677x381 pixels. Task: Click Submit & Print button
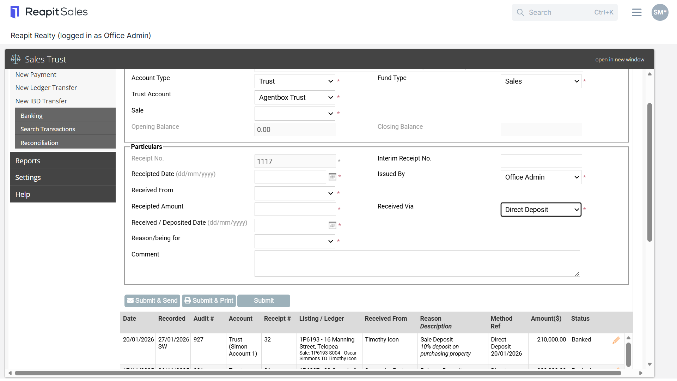click(x=209, y=301)
